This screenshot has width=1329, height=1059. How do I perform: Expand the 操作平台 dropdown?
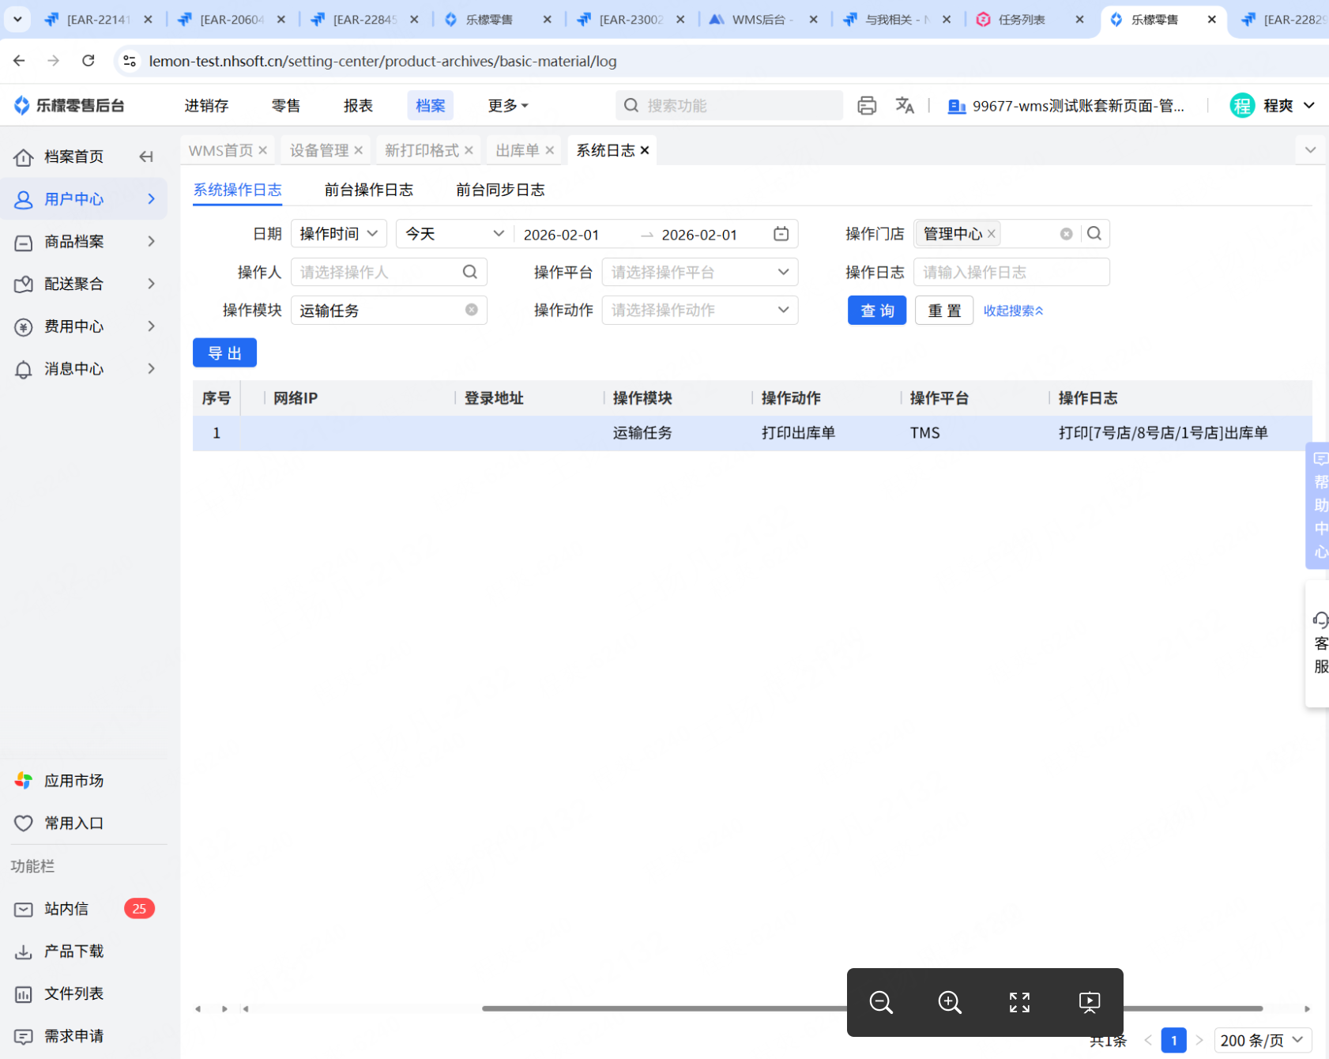point(700,272)
